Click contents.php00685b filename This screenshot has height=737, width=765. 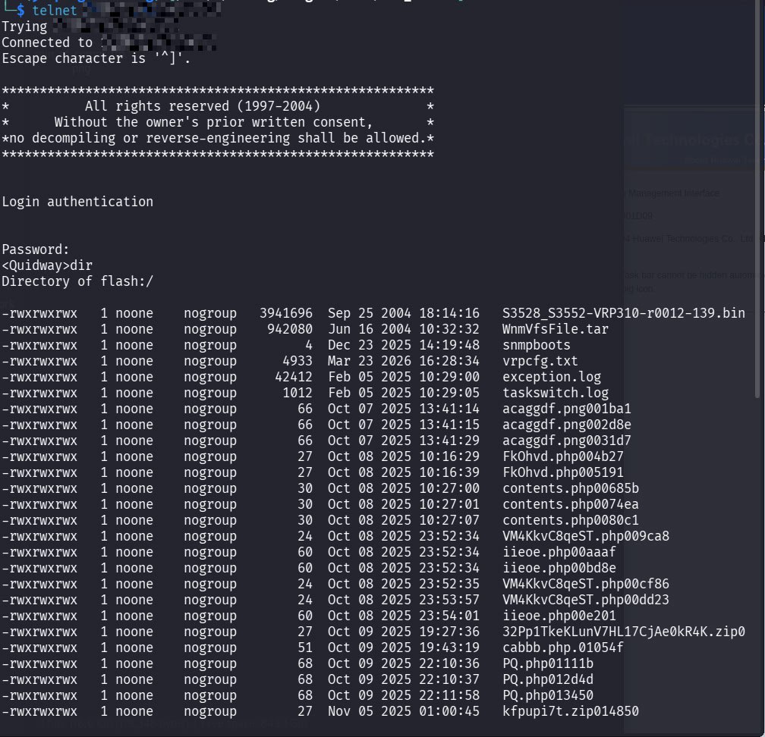pos(571,488)
